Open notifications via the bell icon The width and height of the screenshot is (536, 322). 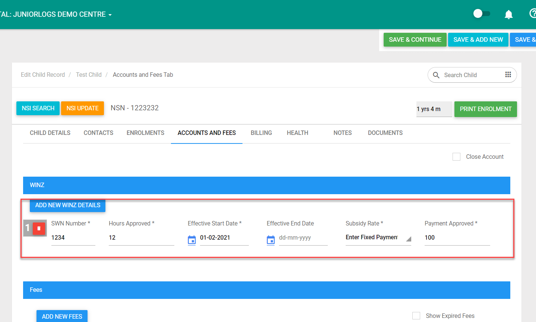coord(508,14)
